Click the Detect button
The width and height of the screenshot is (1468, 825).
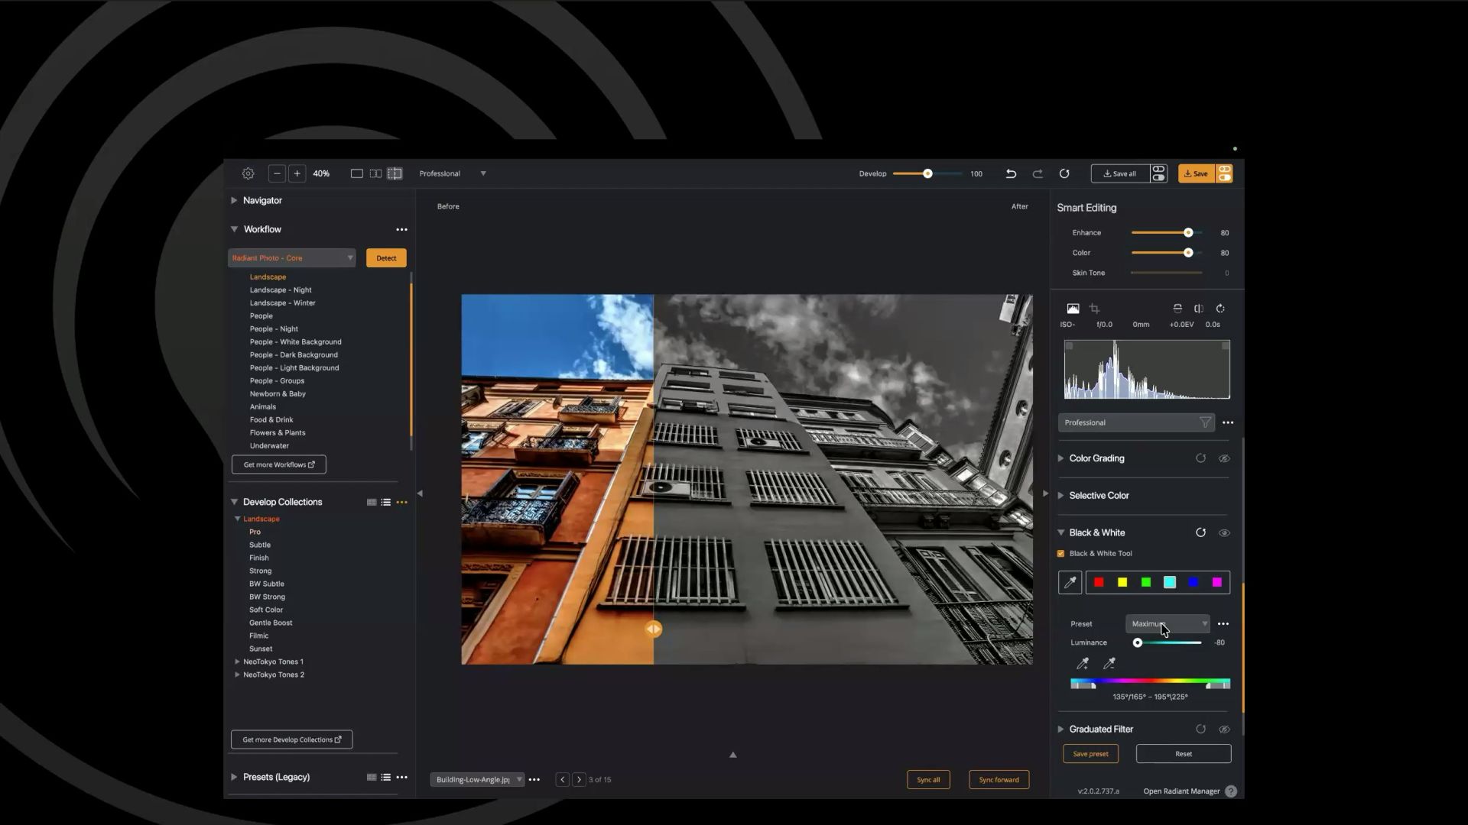coord(386,257)
